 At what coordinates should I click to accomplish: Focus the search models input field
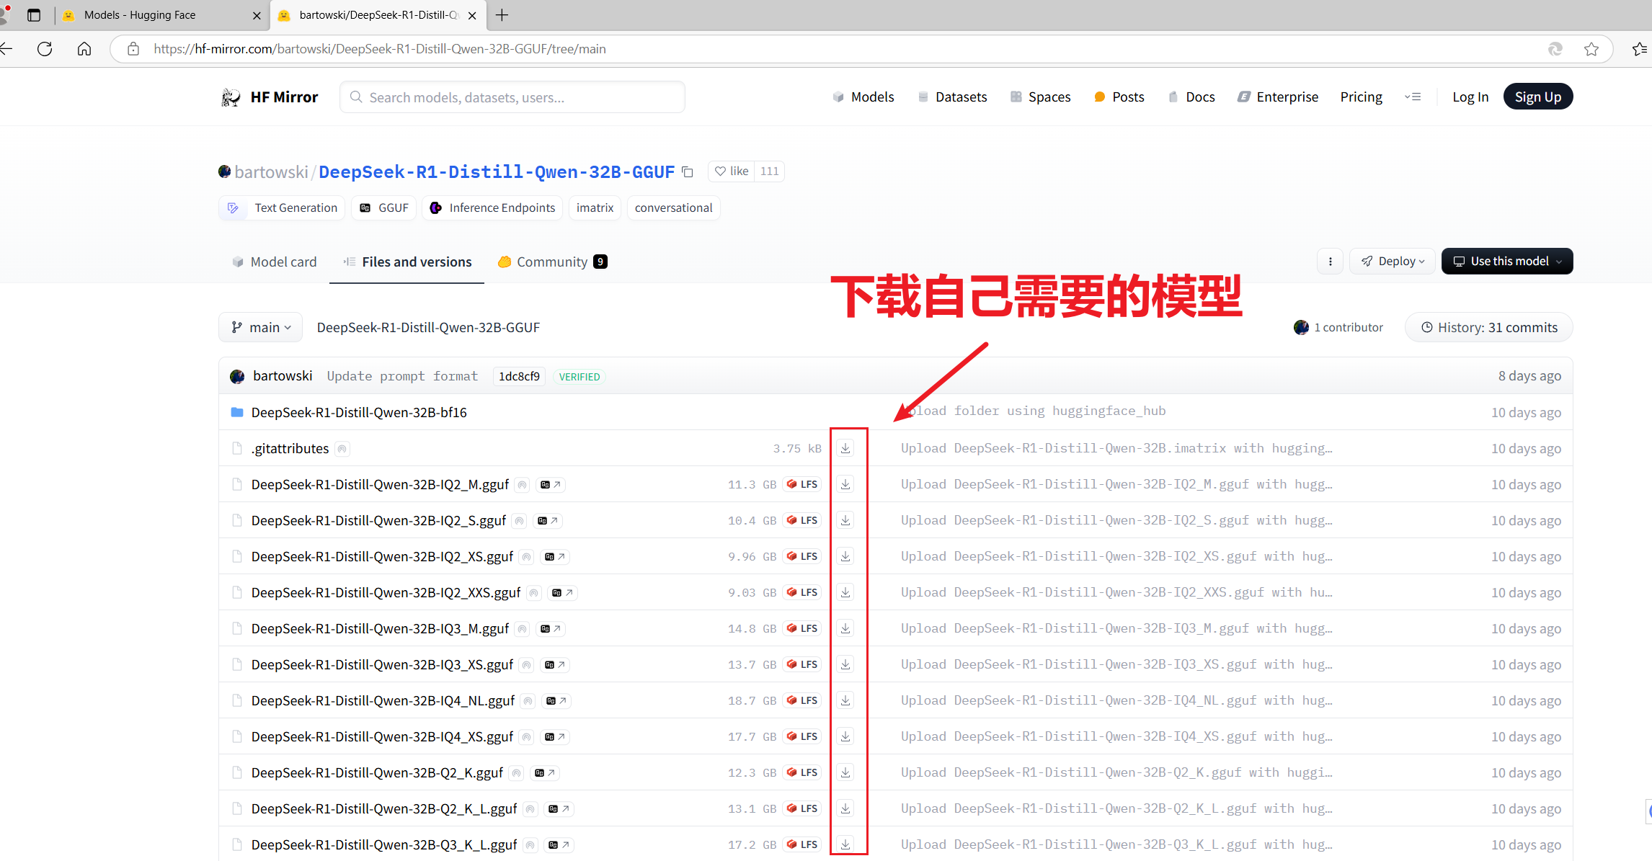[x=512, y=97]
